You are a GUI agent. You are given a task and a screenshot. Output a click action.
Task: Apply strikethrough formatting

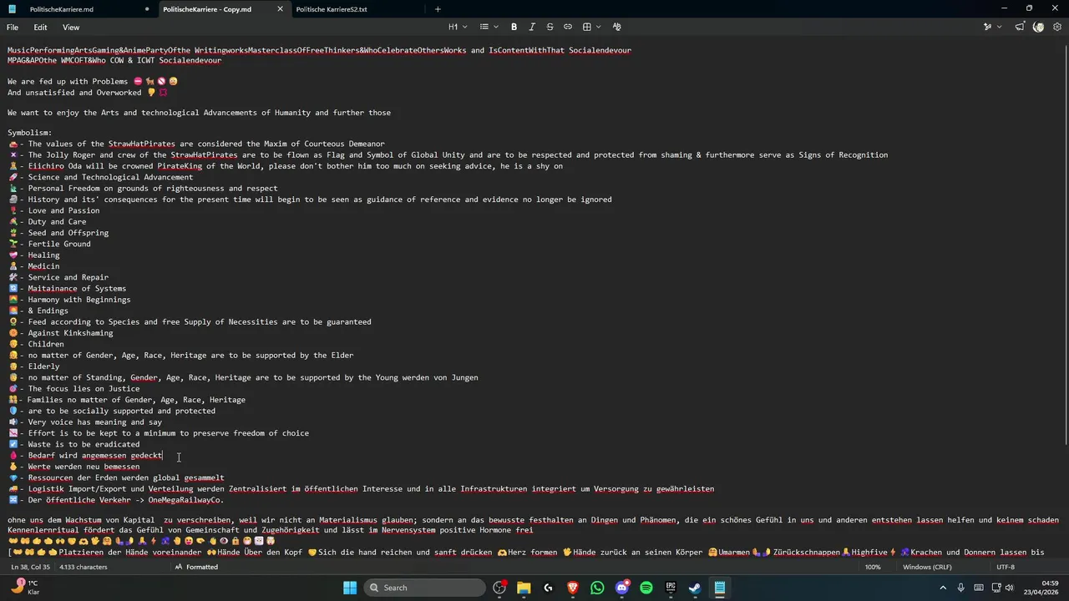pyautogui.click(x=550, y=27)
